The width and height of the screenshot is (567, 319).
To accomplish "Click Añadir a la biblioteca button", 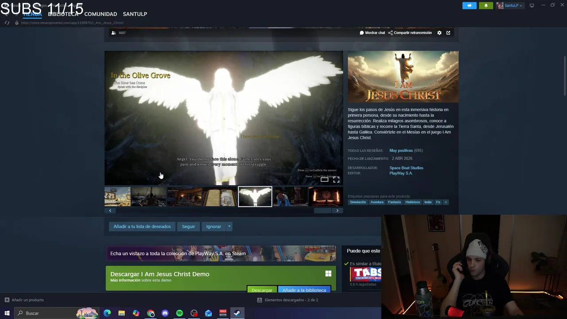I will (x=304, y=290).
